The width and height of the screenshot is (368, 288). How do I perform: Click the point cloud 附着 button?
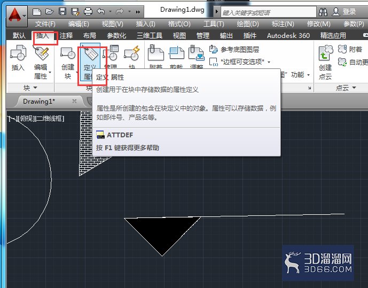[350, 50]
